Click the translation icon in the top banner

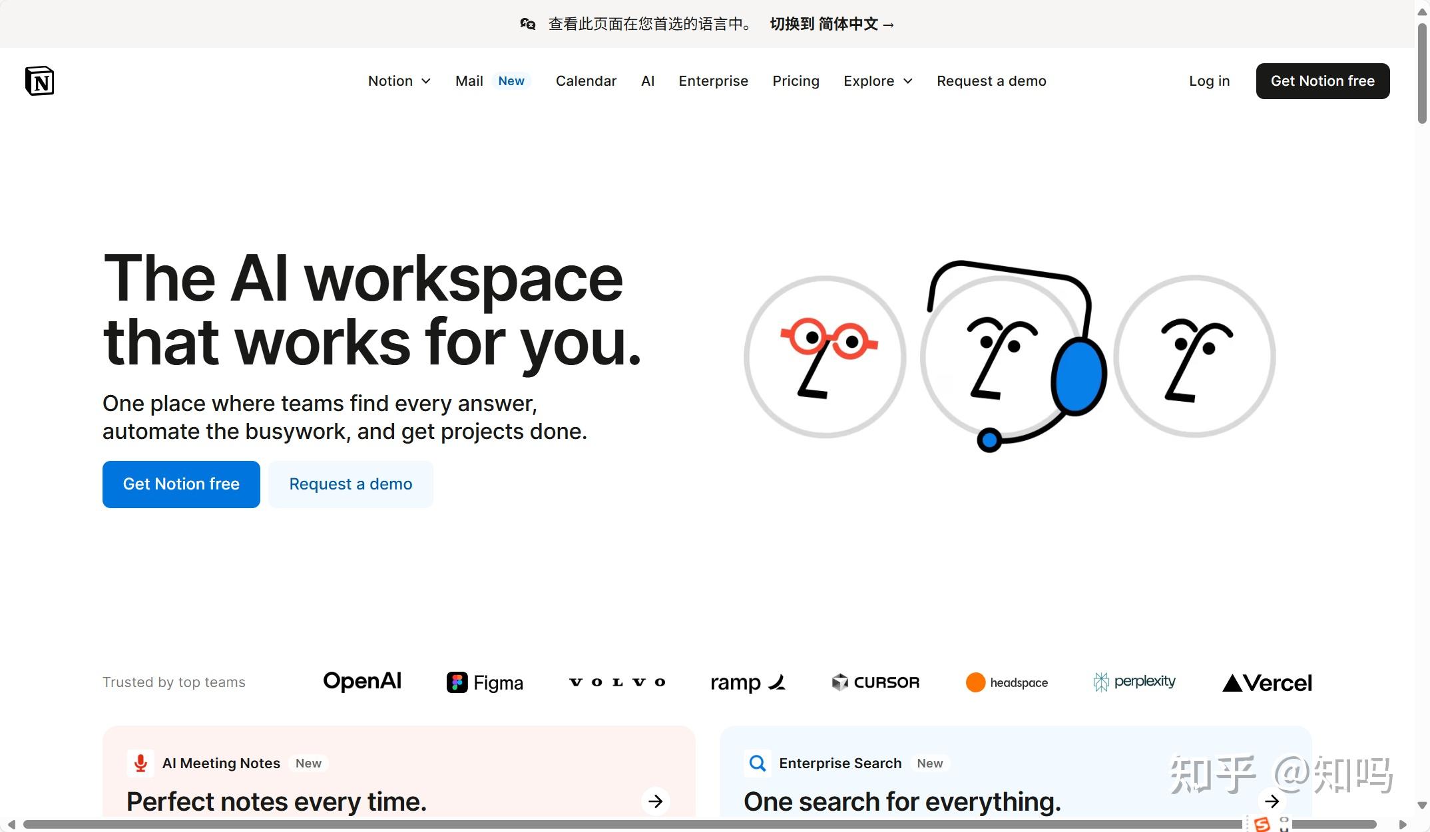[x=527, y=23]
